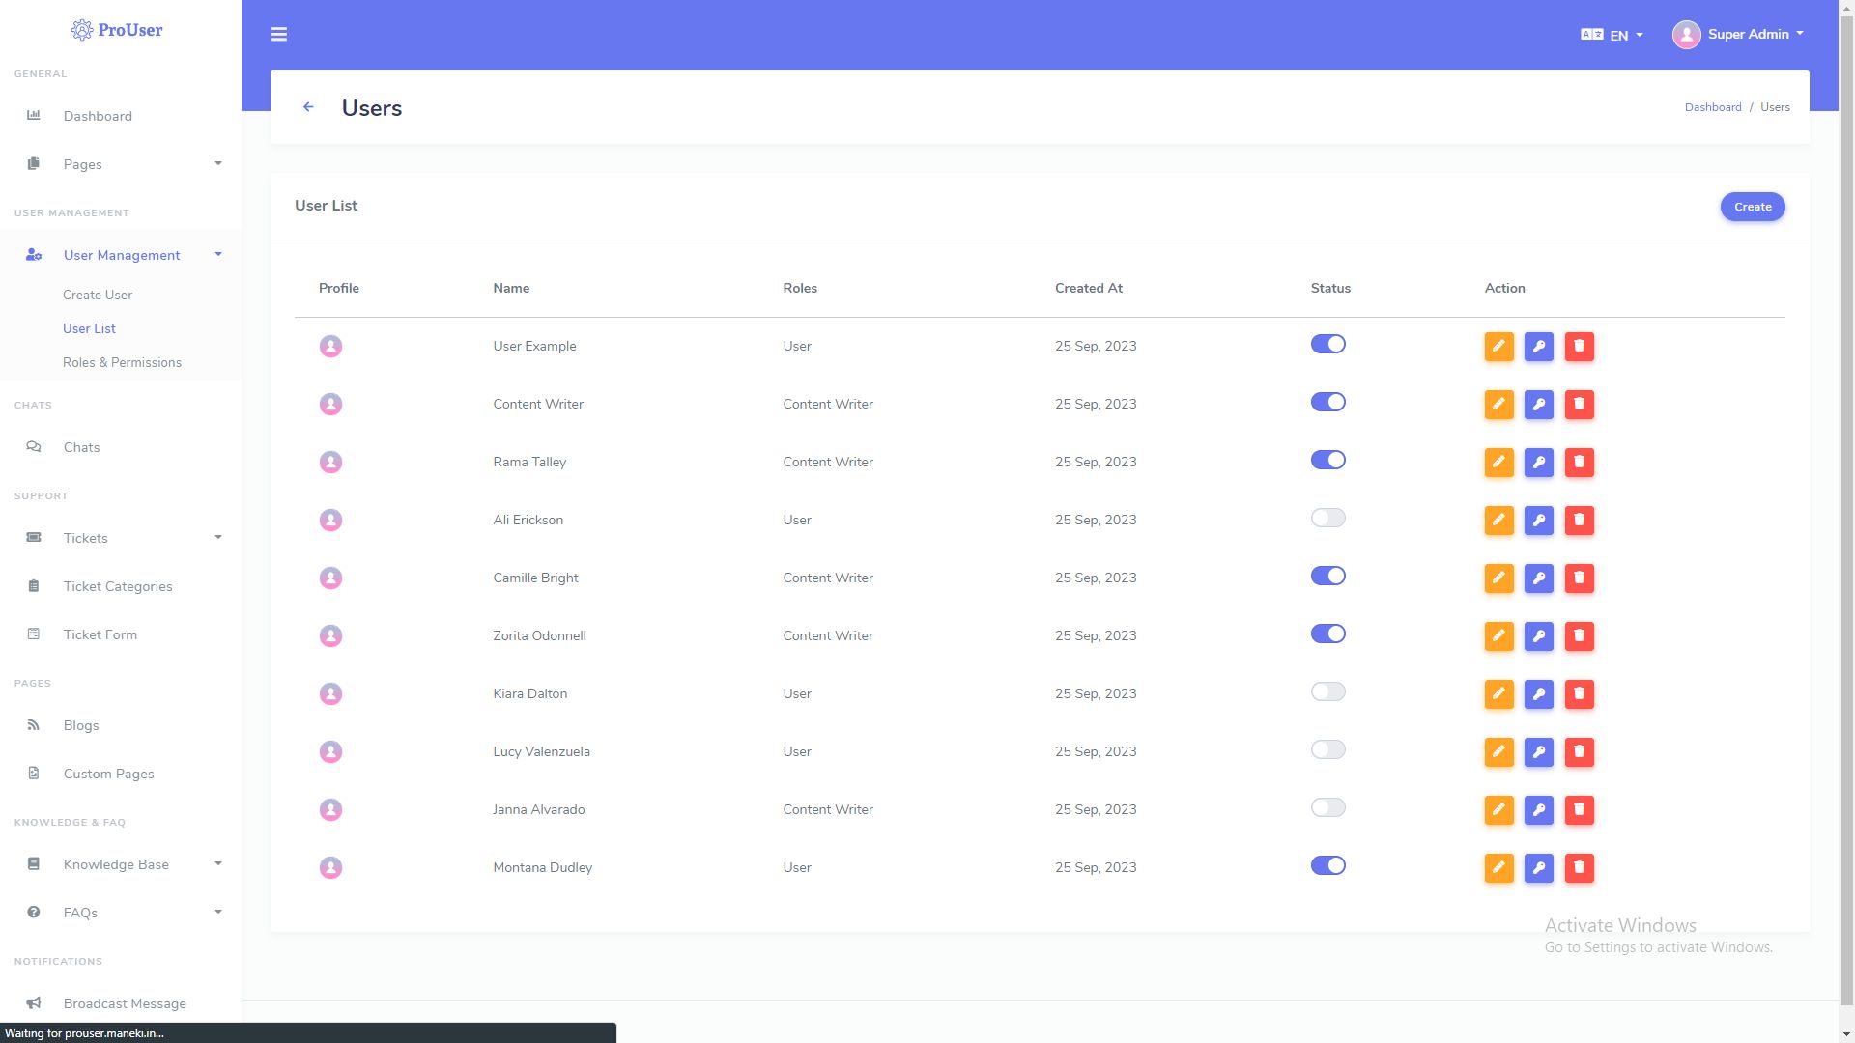Click the edit pencil icon for Kiara Dalton
The width and height of the screenshot is (1855, 1043).
(x=1498, y=694)
